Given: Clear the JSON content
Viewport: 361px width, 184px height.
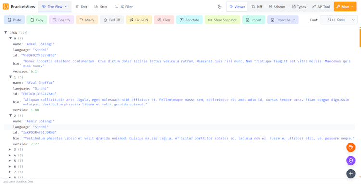Looking at the screenshot, I should [164, 20].
